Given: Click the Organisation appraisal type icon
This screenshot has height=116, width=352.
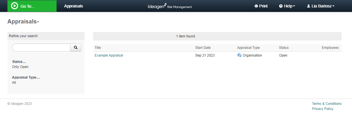Looking at the screenshot, I should click(x=239, y=55).
